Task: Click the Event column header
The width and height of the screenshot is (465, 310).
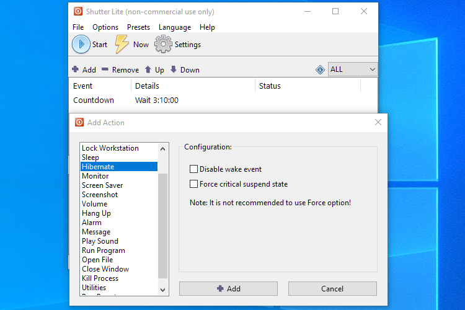Action: pyautogui.click(x=100, y=86)
